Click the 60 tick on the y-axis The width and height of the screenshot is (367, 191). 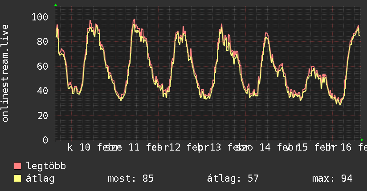pyautogui.click(x=42, y=66)
